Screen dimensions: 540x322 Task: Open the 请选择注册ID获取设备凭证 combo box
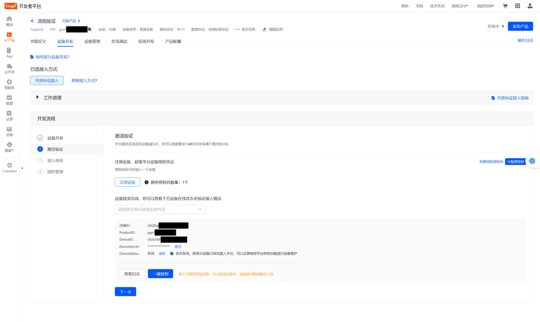160,209
